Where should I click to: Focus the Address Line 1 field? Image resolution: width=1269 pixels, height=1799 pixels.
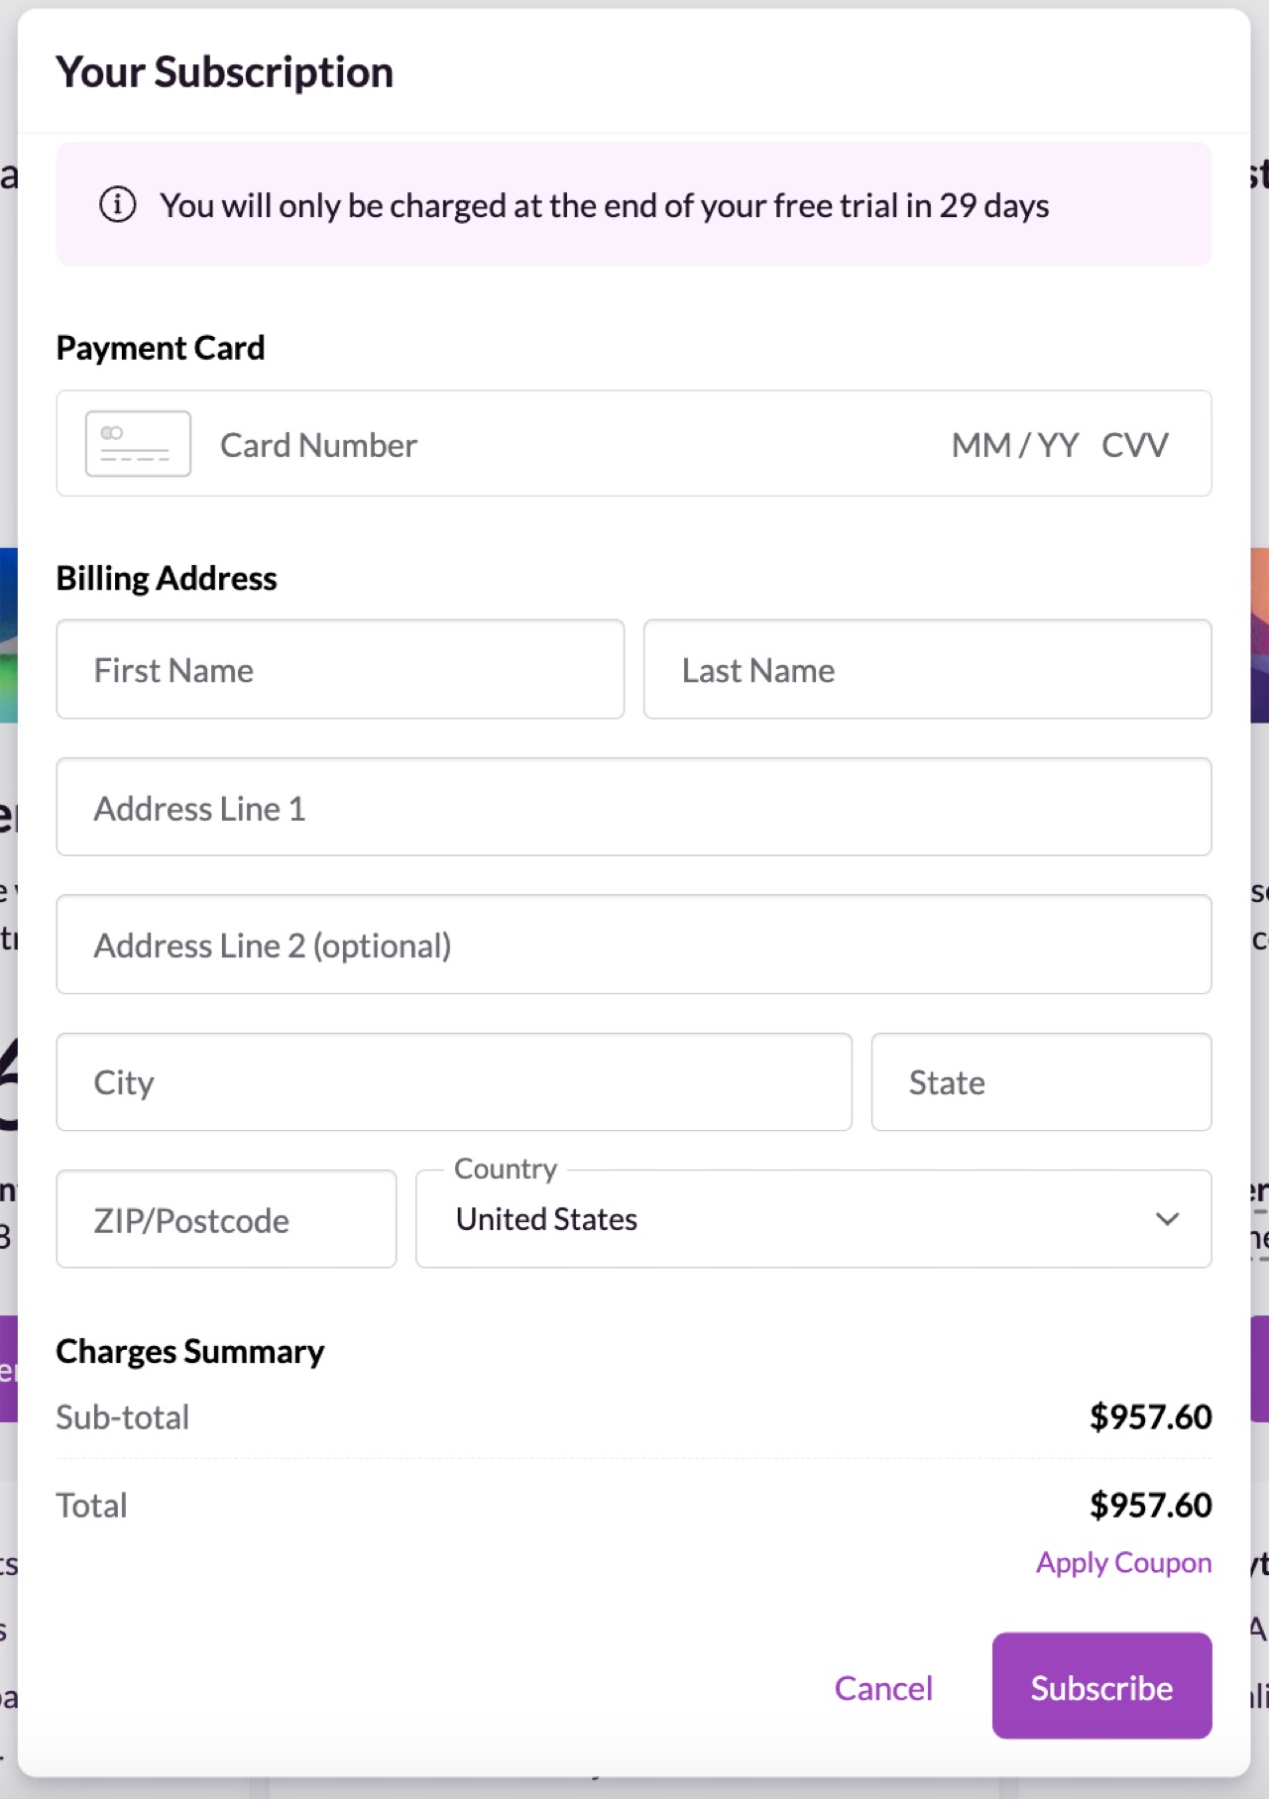click(x=634, y=807)
